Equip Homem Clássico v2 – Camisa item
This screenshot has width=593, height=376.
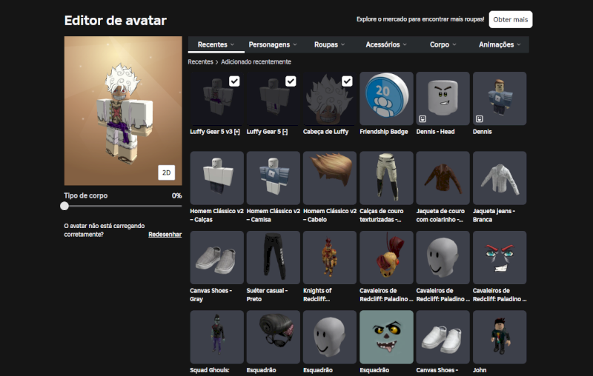coord(273,178)
